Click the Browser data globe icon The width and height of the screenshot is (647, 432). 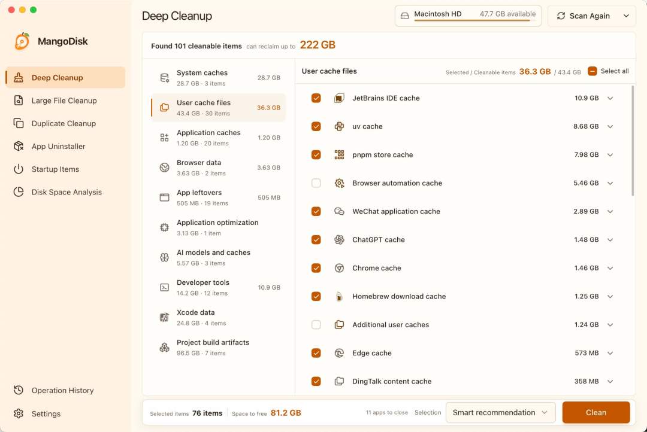(164, 168)
